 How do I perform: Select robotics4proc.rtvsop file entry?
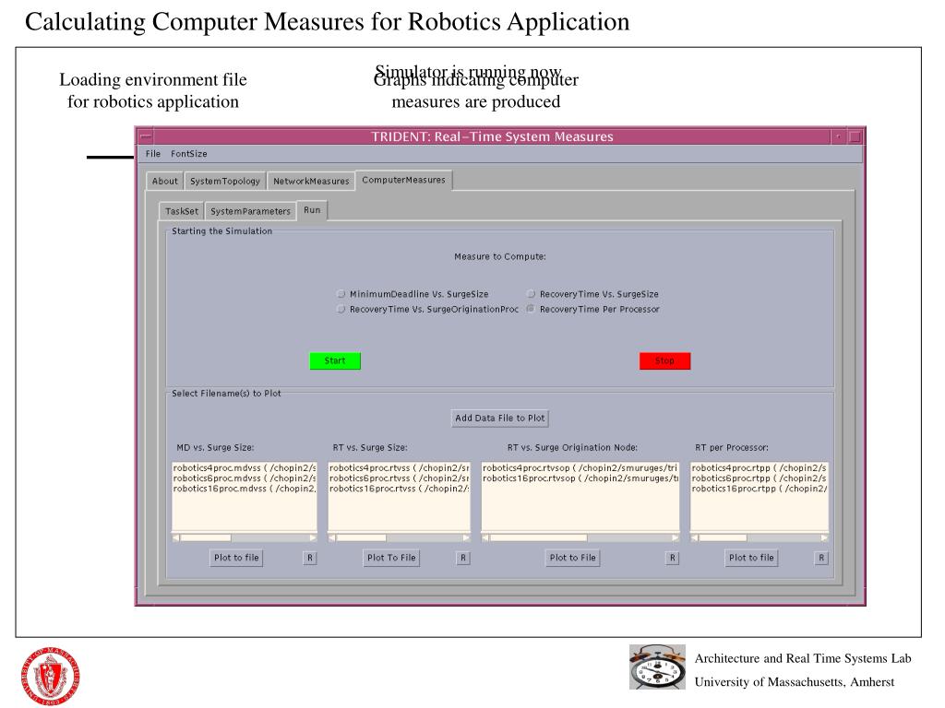pyautogui.click(x=580, y=467)
